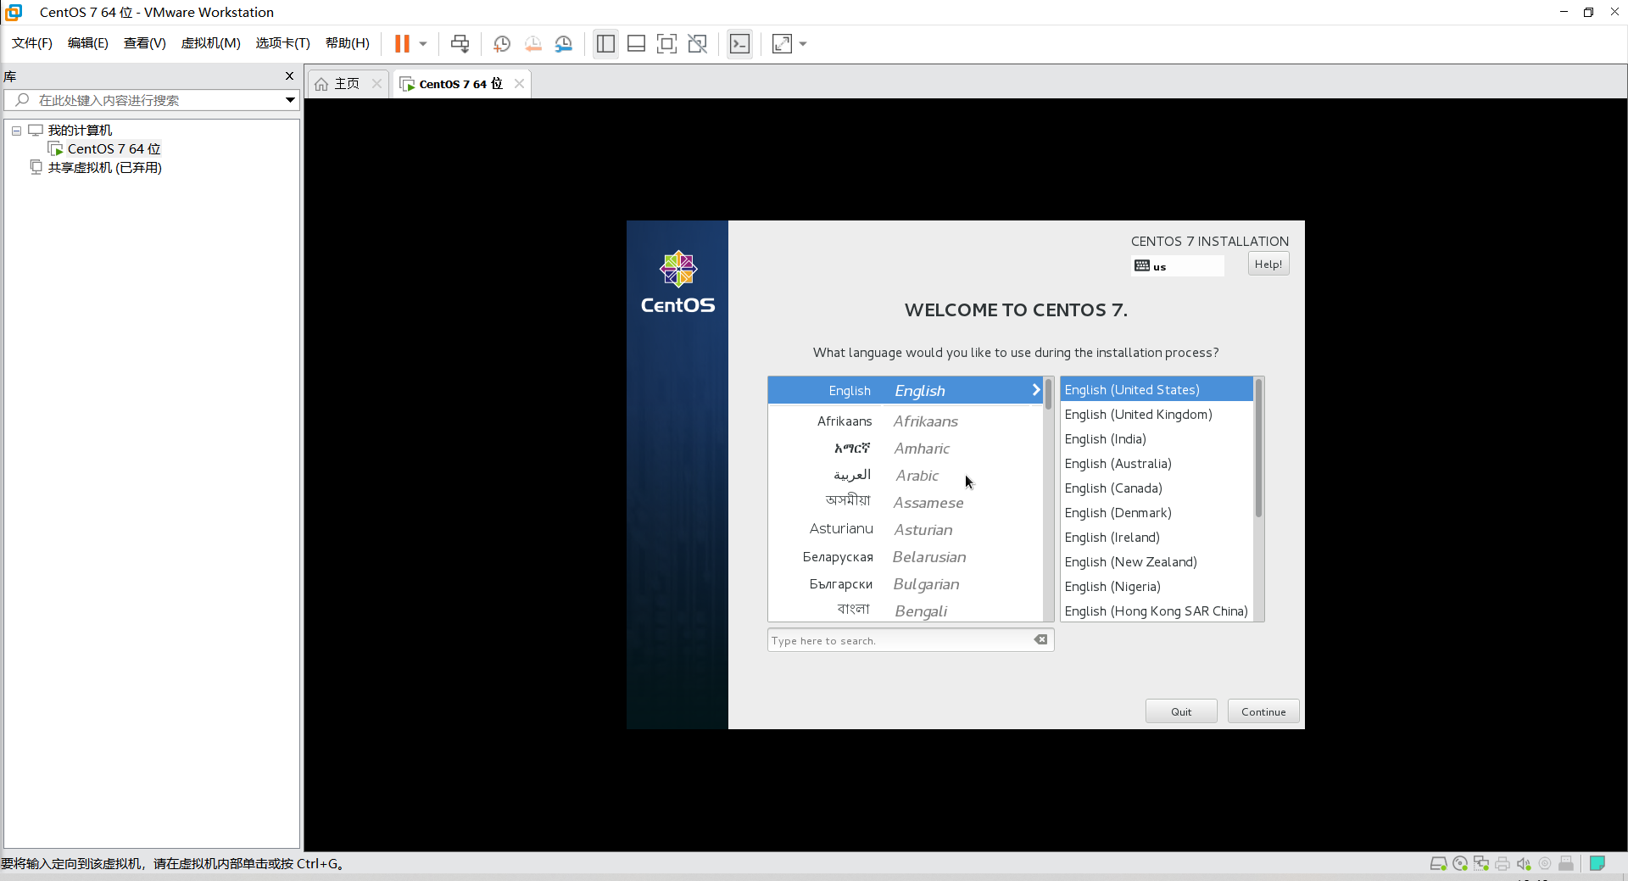
Task: Choose English (New Zealand) locale
Action: (x=1157, y=562)
